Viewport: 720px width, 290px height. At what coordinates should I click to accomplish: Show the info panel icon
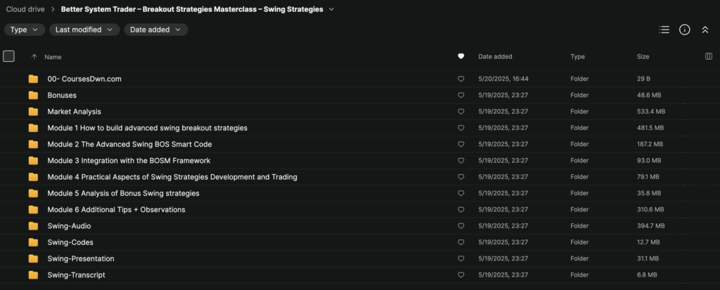tap(685, 29)
